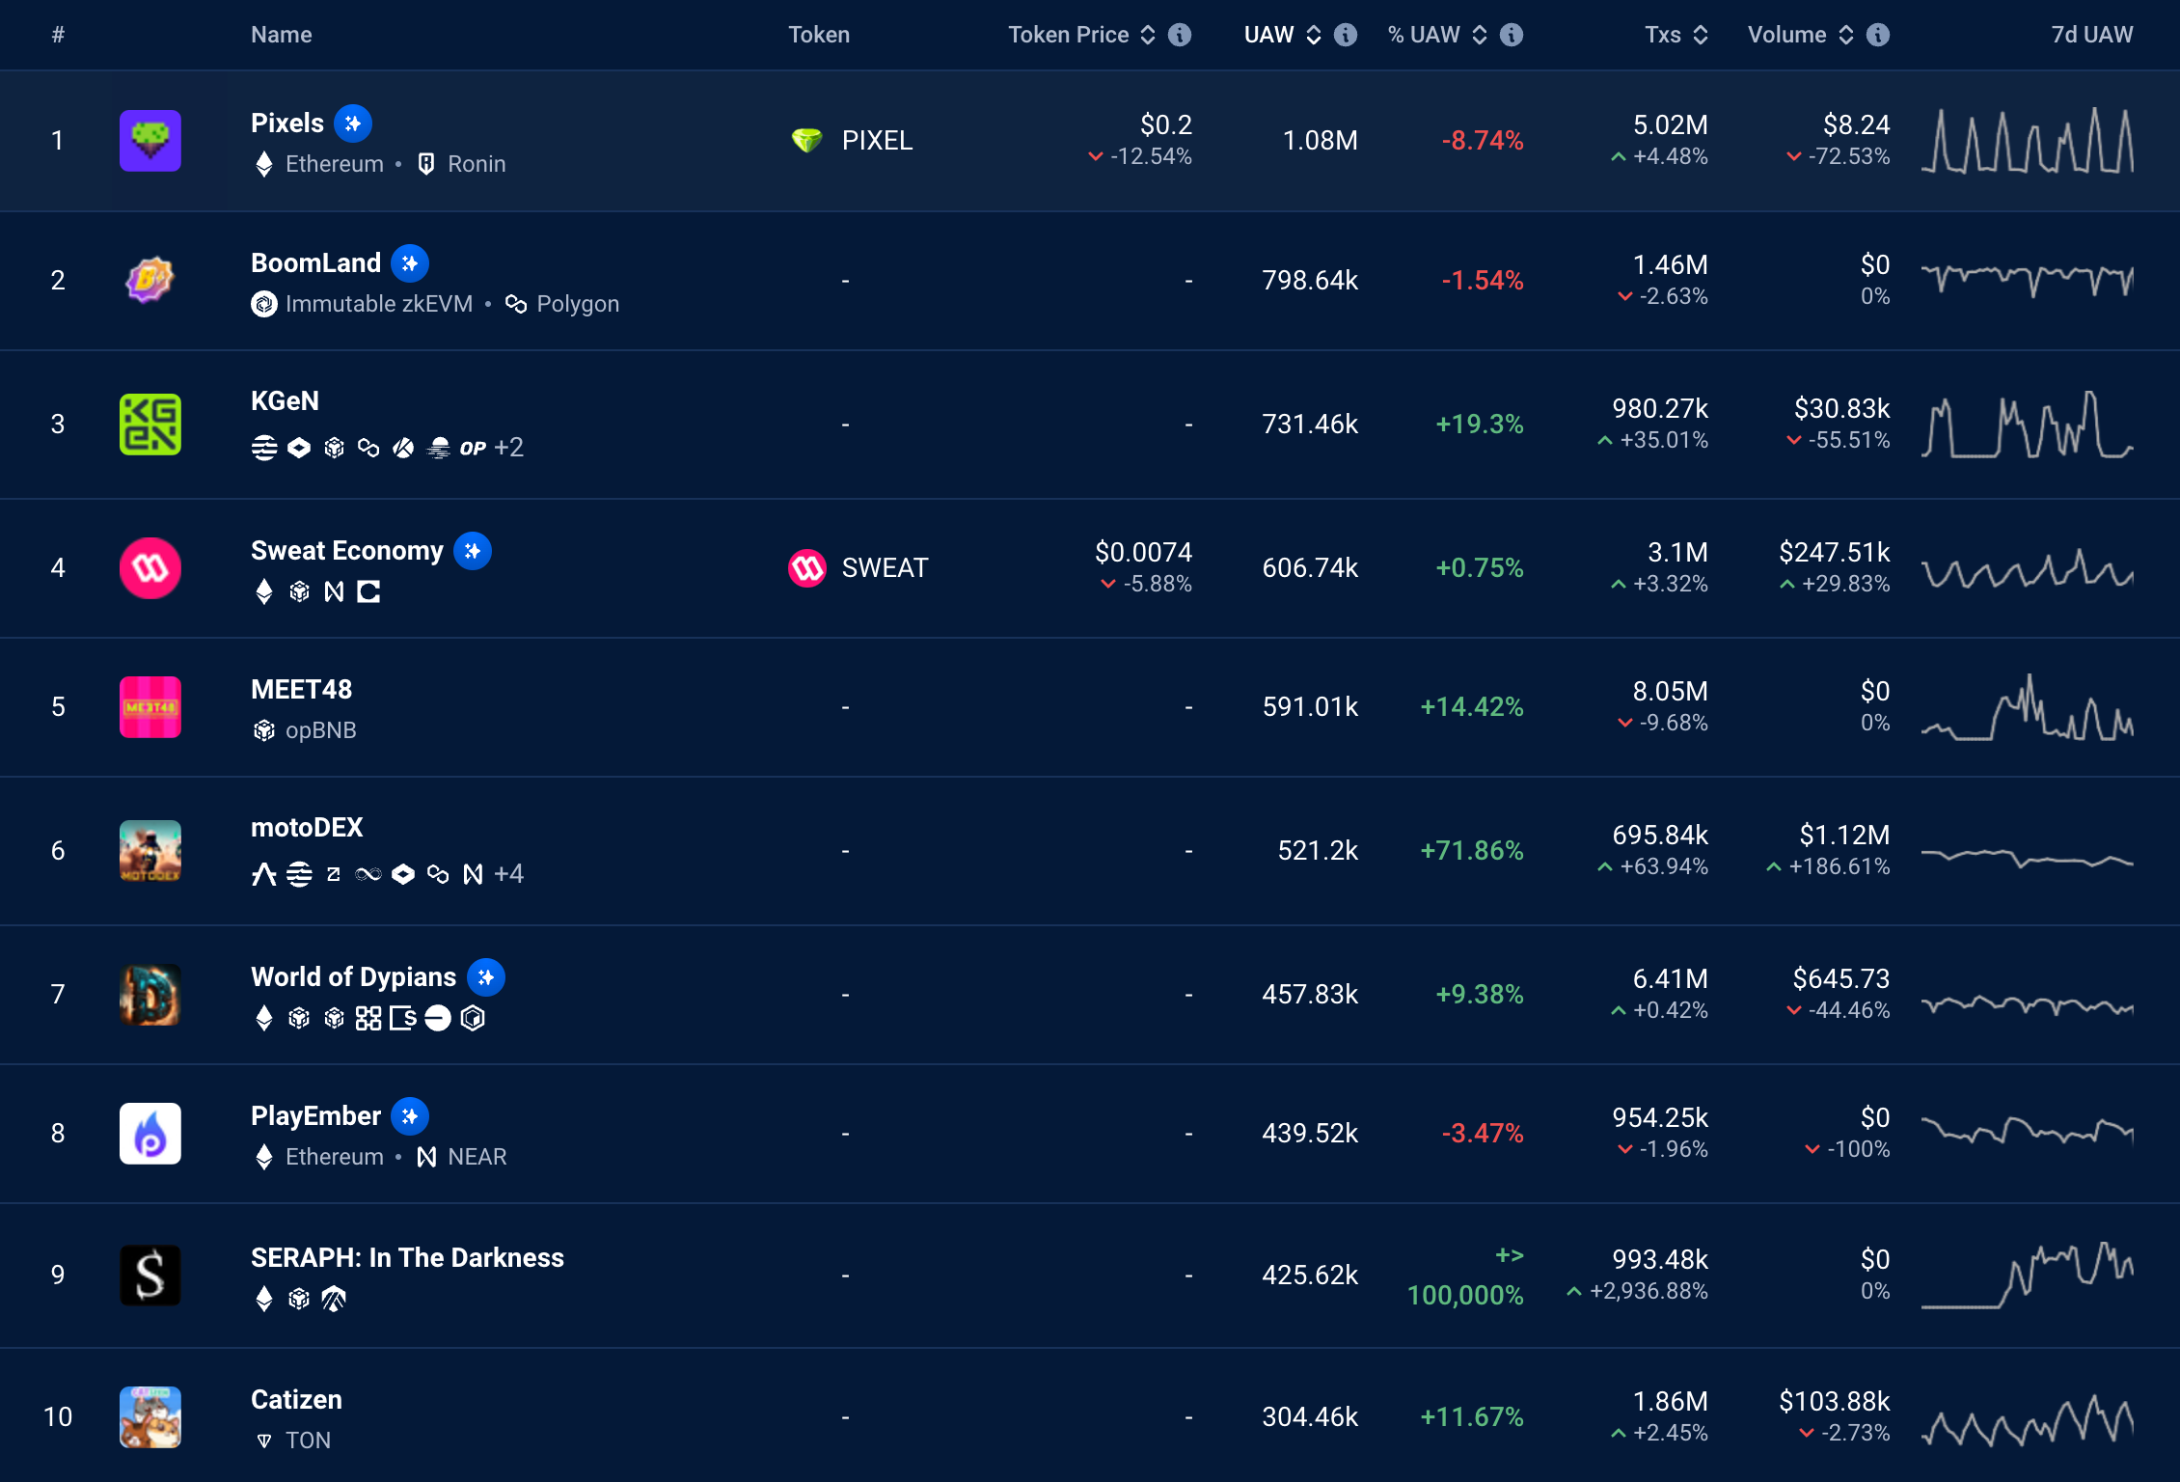Sort the table by Txs column arrows
Viewport: 2180px width, 1482px height.
pos(1701,35)
